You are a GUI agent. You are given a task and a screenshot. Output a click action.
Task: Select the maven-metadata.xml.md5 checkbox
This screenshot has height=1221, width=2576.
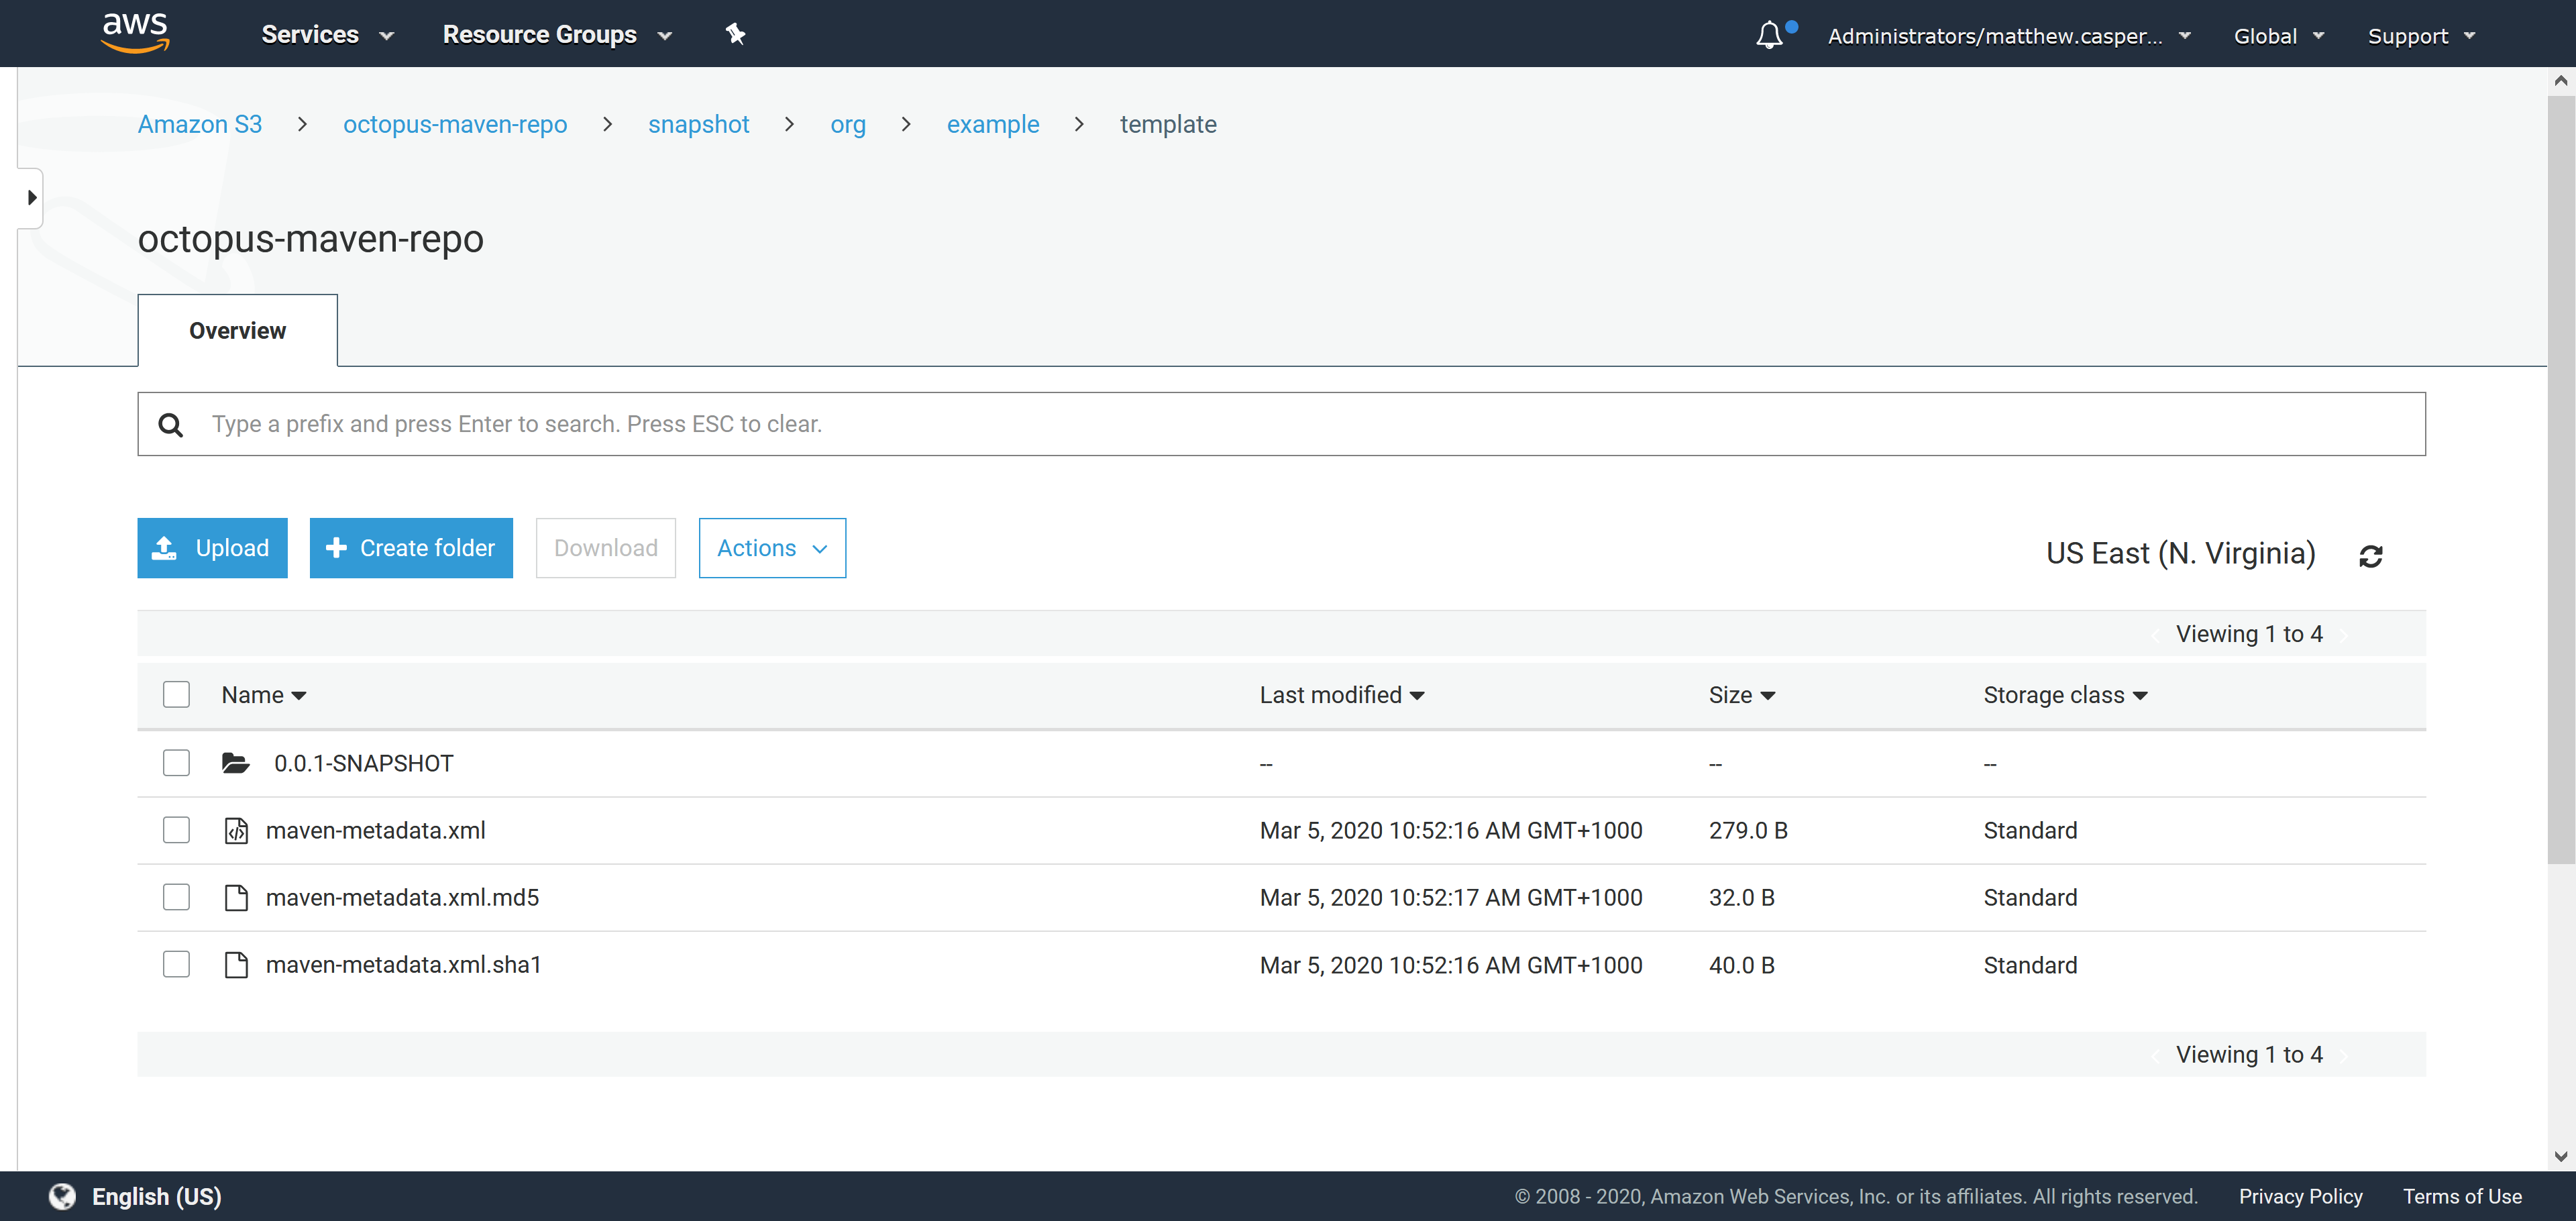176,898
